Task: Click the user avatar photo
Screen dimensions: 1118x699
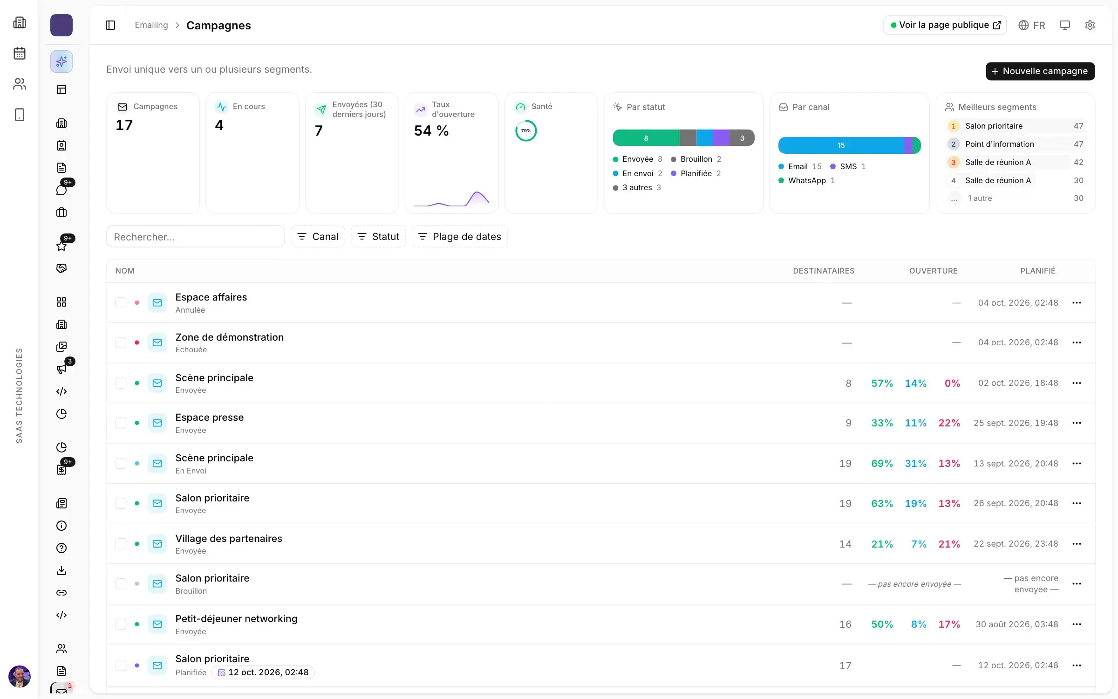Action: [20, 677]
